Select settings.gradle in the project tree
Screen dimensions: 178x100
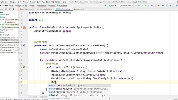9,50
